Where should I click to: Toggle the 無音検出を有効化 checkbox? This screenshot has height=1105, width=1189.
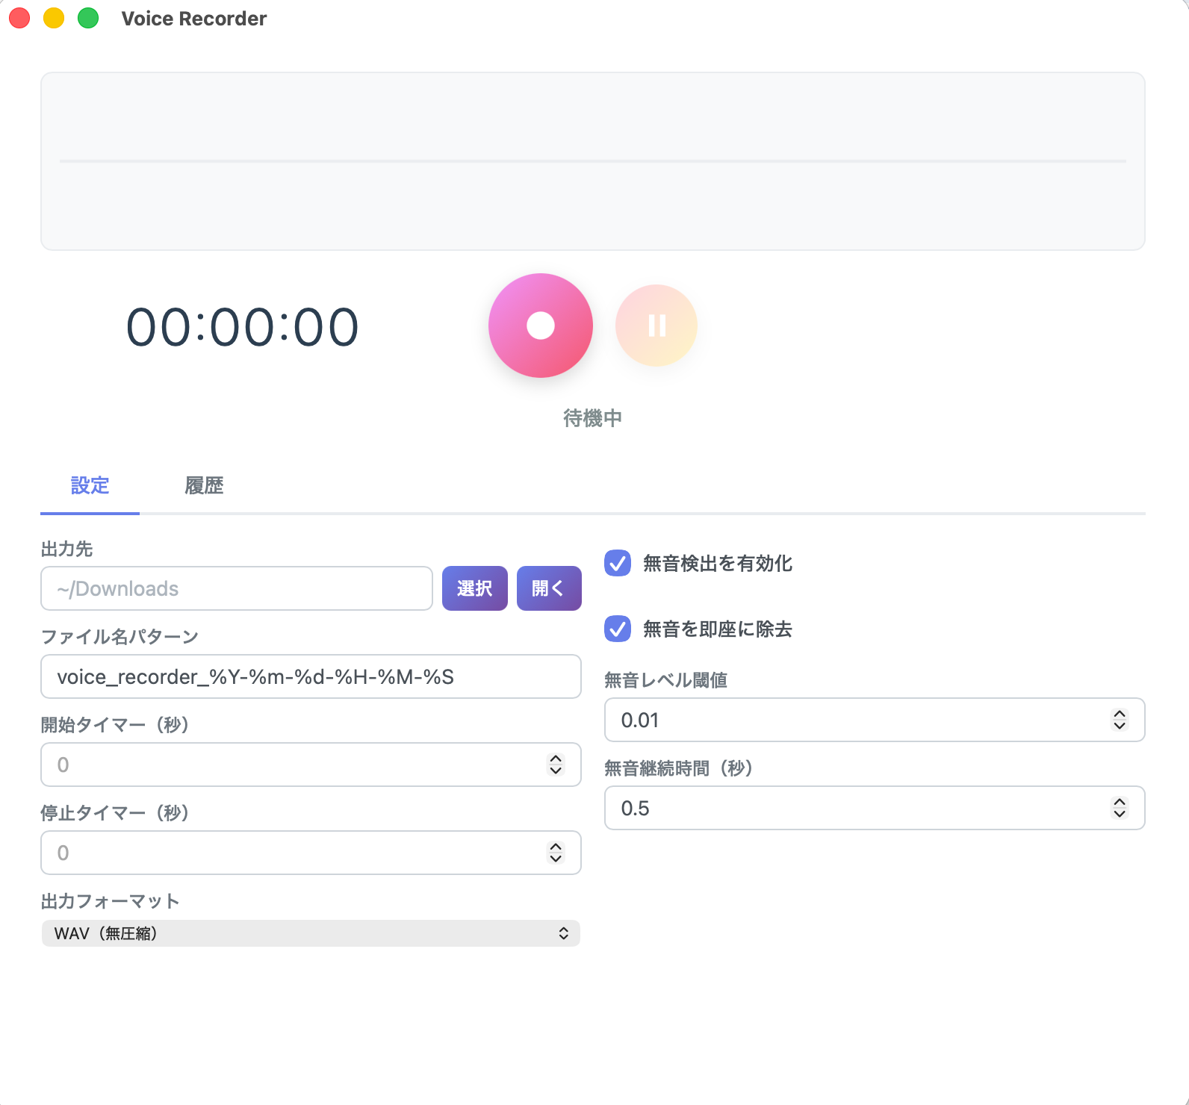coord(618,563)
